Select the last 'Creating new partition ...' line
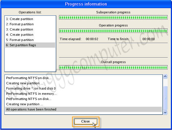 (x=83, y=104)
